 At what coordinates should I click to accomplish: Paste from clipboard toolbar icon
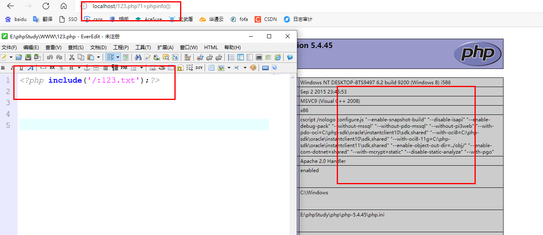[91, 57]
